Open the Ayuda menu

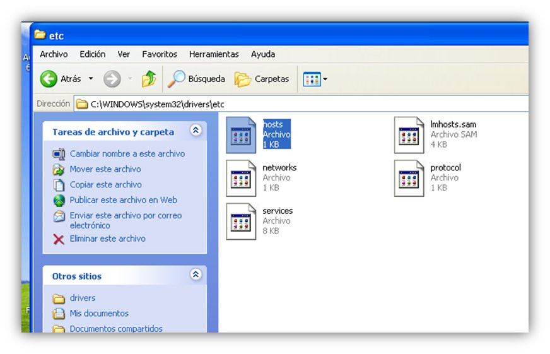coord(263,54)
